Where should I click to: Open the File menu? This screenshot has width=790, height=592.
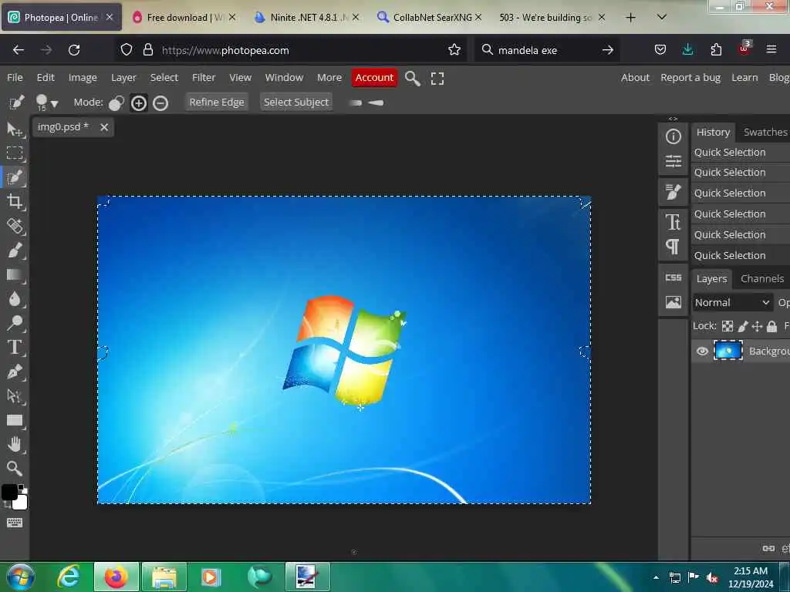pos(15,78)
